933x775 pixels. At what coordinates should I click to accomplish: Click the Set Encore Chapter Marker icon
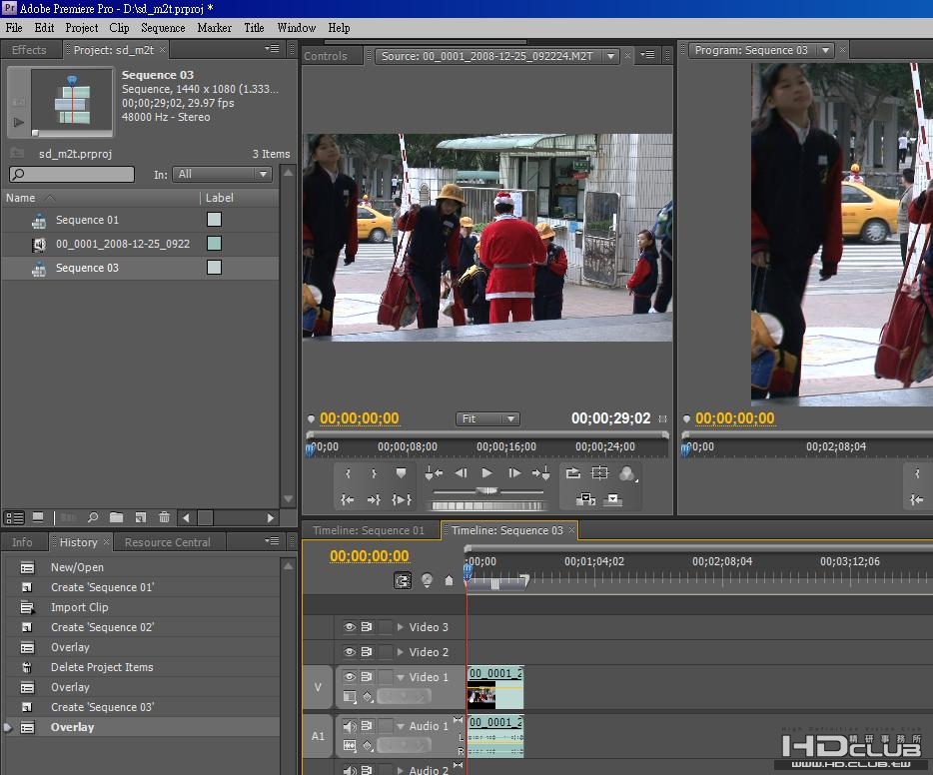click(x=427, y=580)
